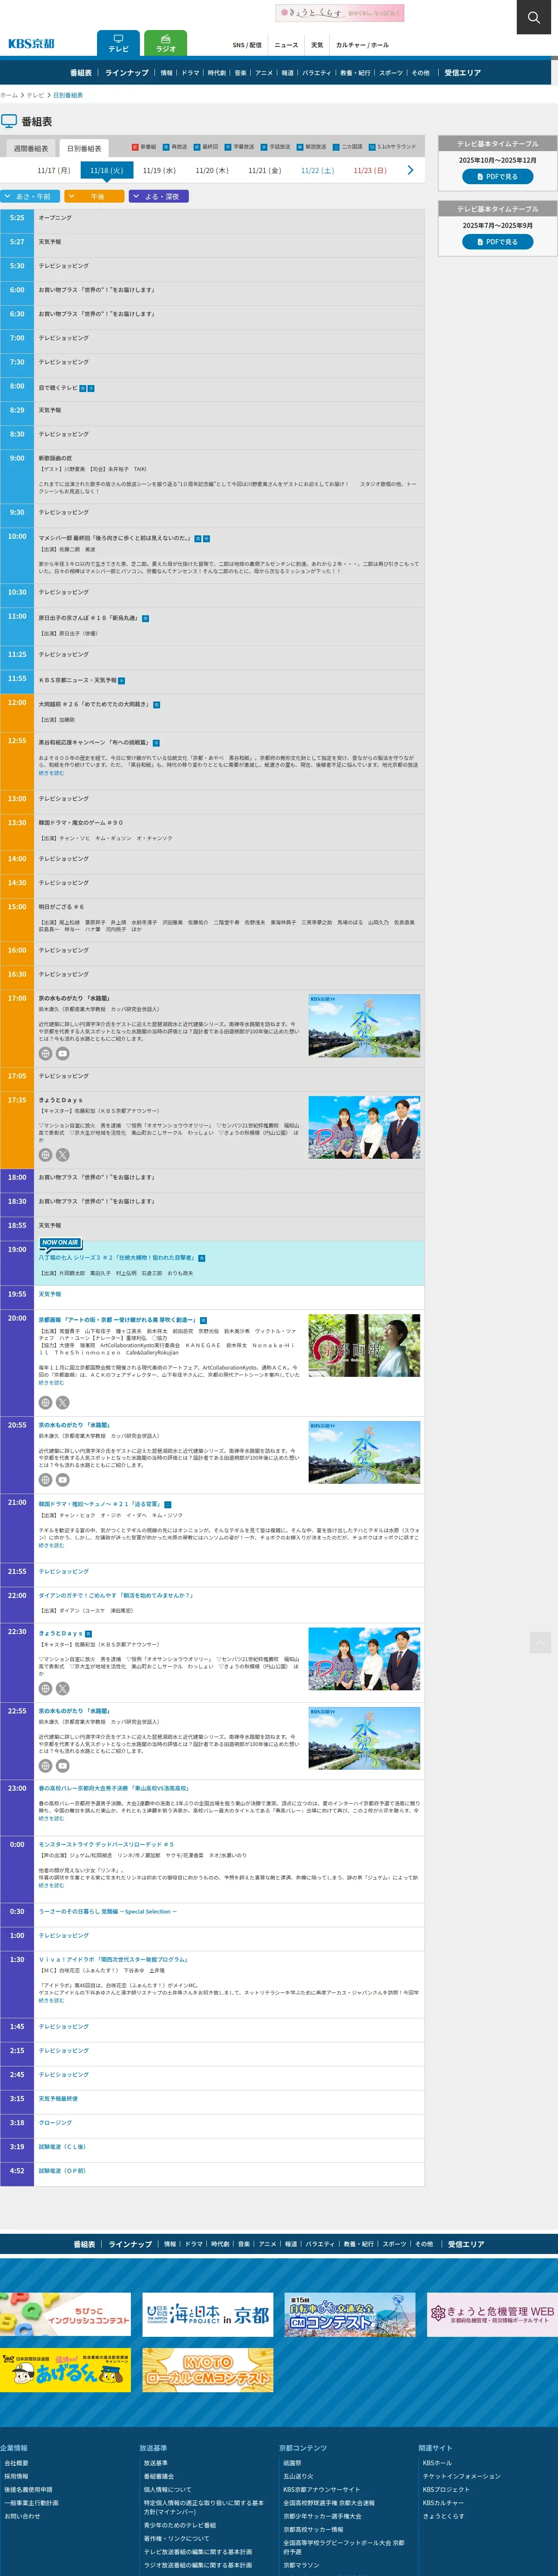Select date 11/23 (日)
The height and width of the screenshot is (2576, 558).
tap(370, 171)
